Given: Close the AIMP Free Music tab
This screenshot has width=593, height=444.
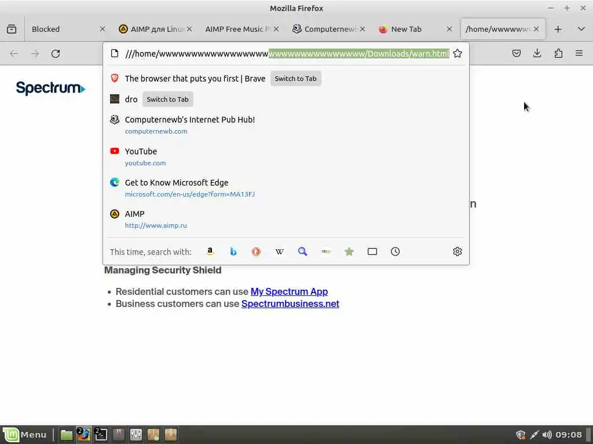Looking at the screenshot, I should 276,29.
